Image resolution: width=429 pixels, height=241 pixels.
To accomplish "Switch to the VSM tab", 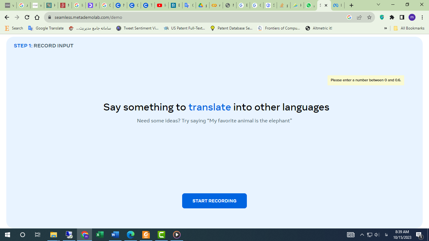I will pos(10,5).
